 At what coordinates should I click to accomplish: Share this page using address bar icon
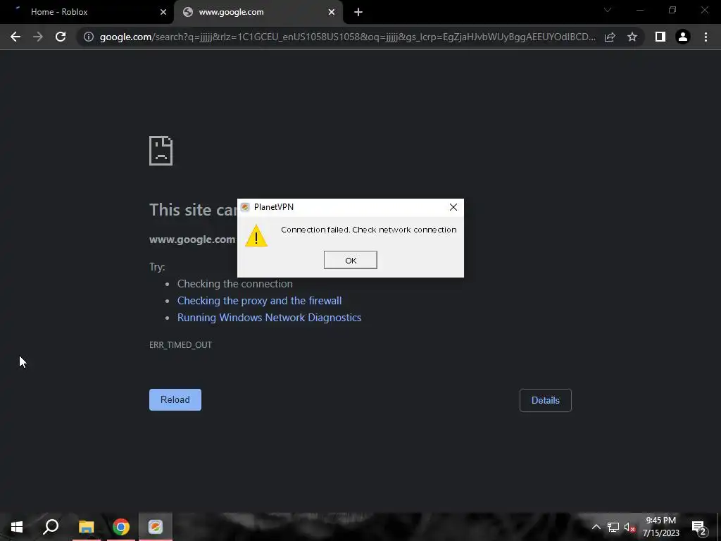click(610, 37)
